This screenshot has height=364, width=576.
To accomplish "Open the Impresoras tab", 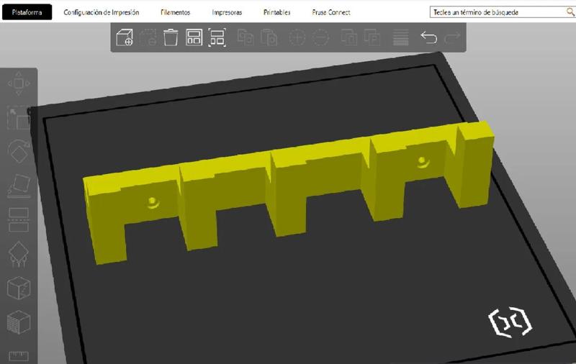I will coord(227,12).
